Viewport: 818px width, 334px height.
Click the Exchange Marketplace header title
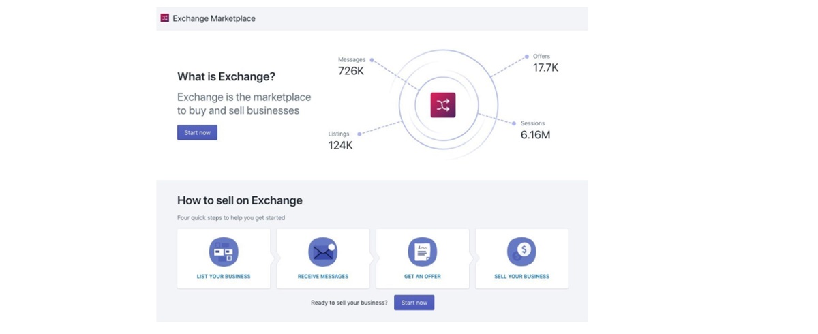point(214,18)
